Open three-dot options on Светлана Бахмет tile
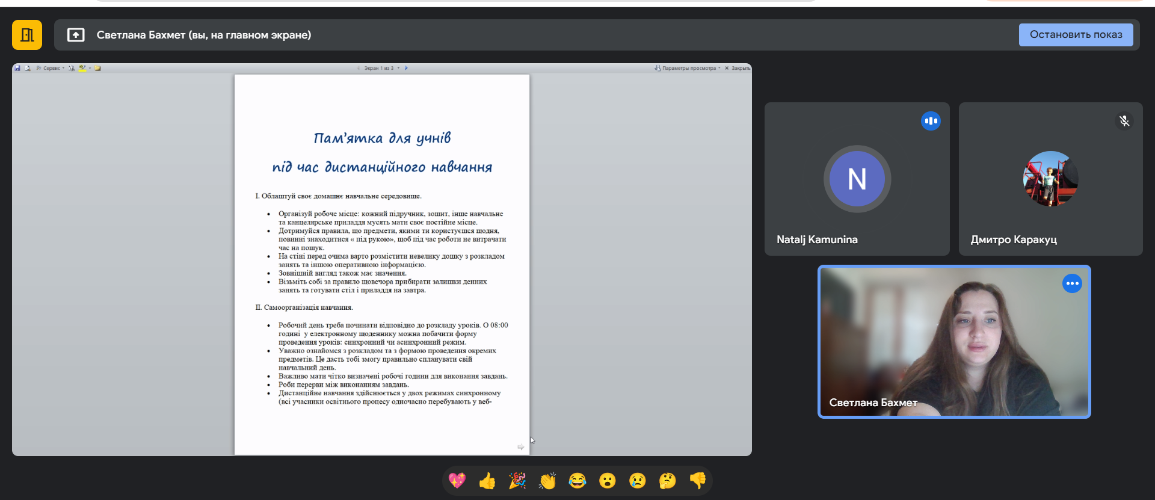The height and width of the screenshot is (500, 1155). 1072,283
